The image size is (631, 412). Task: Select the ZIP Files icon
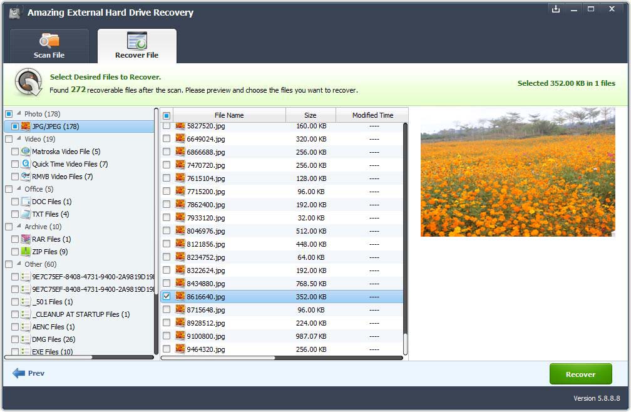click(25, 251)
